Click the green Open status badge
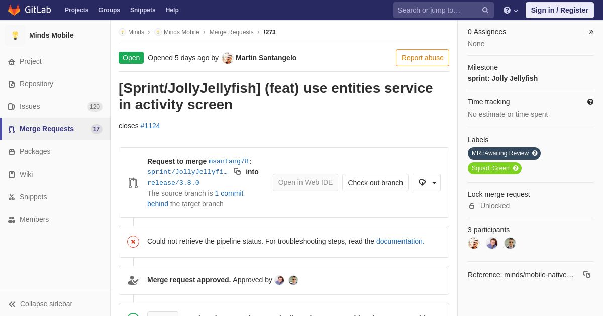 point(131,58)
